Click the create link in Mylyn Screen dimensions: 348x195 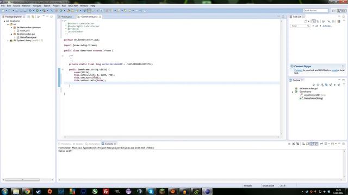335,70
